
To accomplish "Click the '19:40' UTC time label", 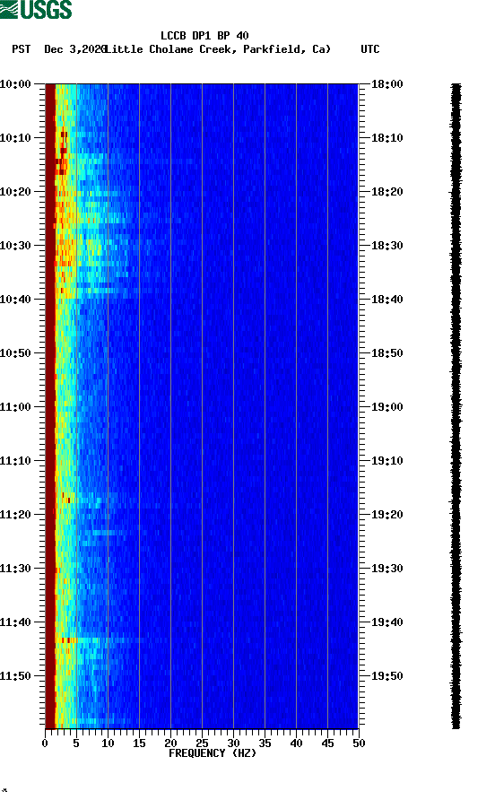I will click(x=386, y=622).
